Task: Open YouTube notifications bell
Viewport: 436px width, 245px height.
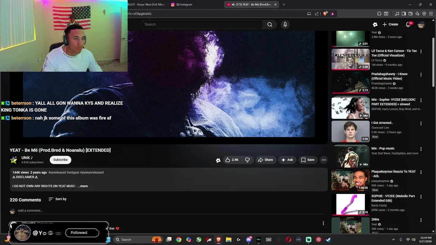Action: (x=408, y=24)
